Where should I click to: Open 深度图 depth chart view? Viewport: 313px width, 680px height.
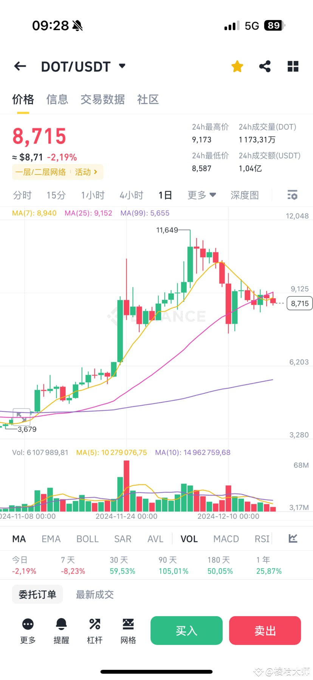pos(244,195)
